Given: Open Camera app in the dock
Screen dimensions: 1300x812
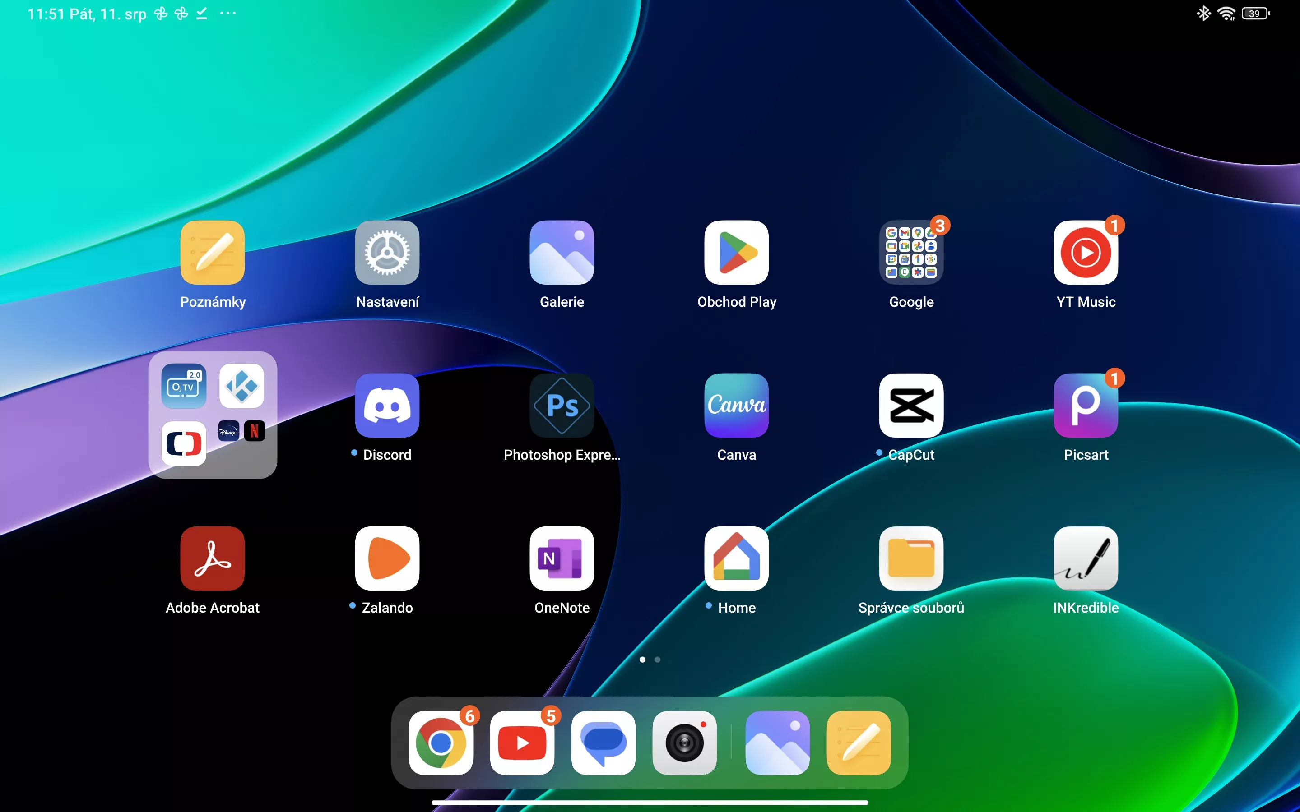Looking at the screenshot, I should pos(684,743).
